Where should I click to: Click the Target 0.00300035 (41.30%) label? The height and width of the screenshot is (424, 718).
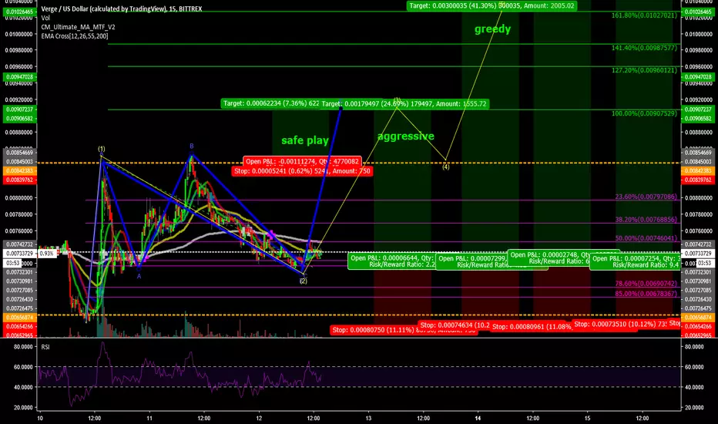coord(492,5)
